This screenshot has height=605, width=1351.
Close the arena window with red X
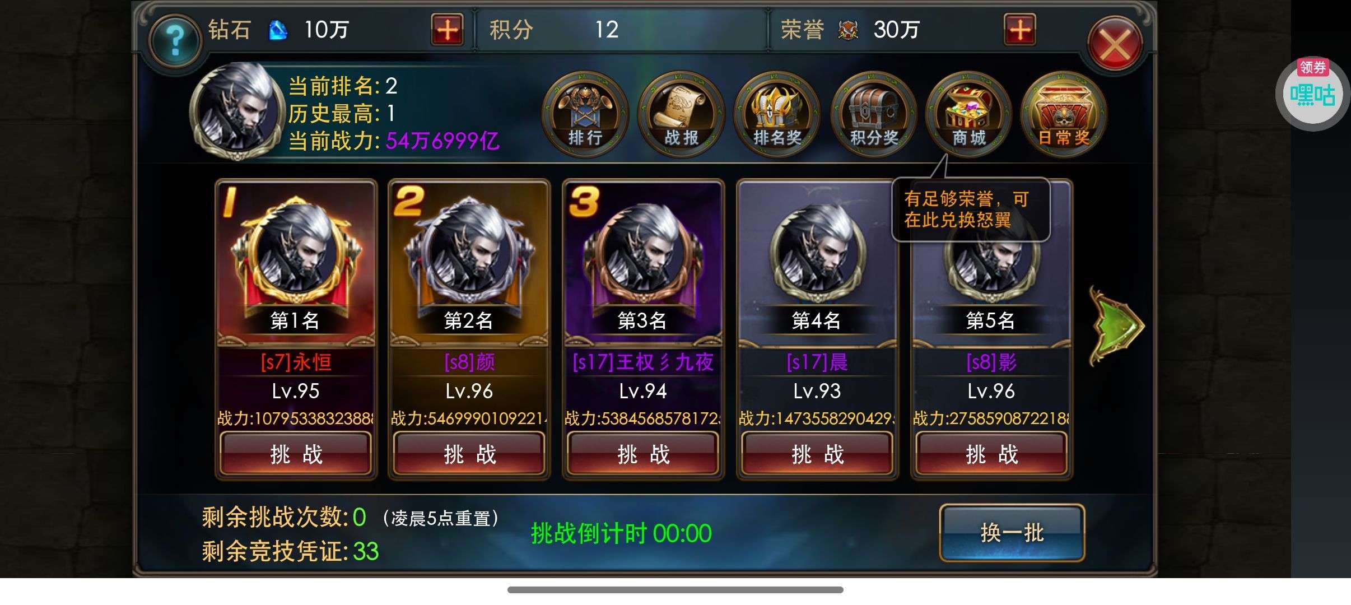1115,45
